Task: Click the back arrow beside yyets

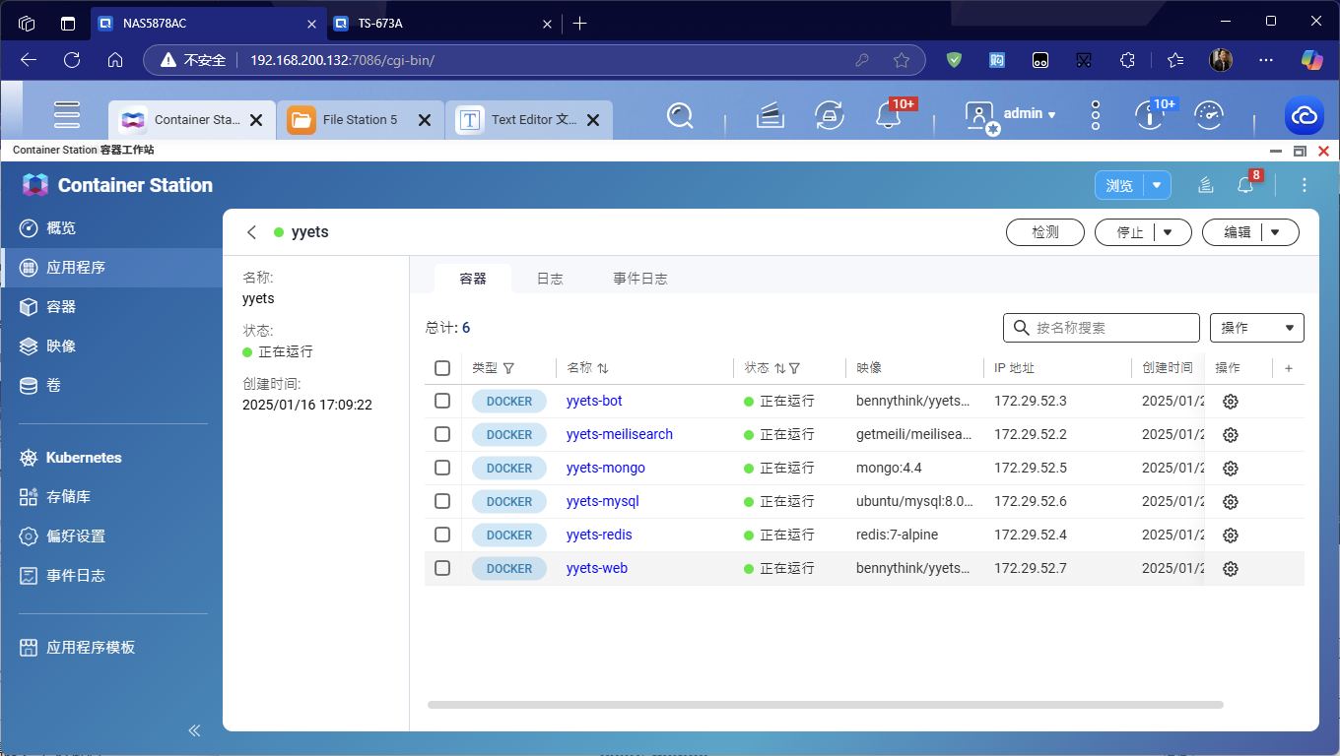Action: (x=252, y=232)
